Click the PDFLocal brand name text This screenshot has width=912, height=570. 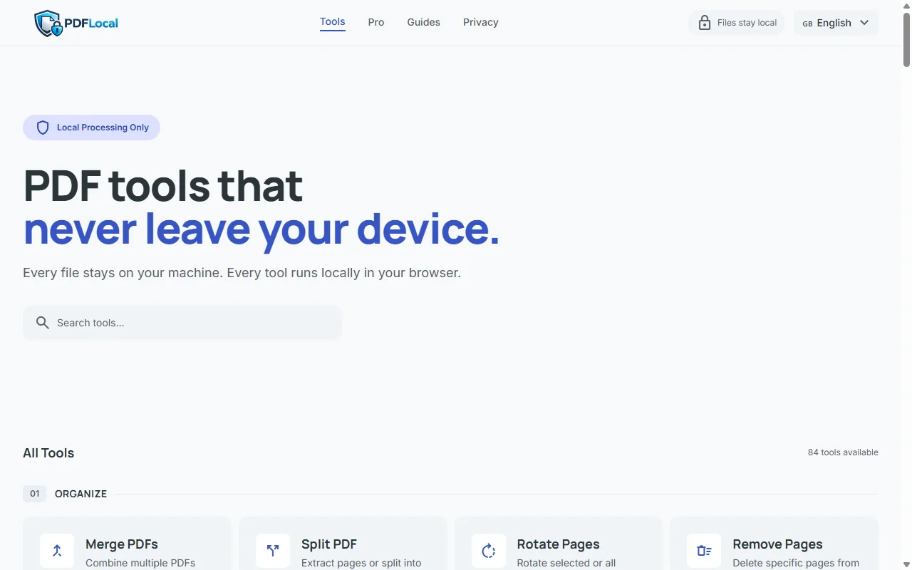(x=91, y=23)
